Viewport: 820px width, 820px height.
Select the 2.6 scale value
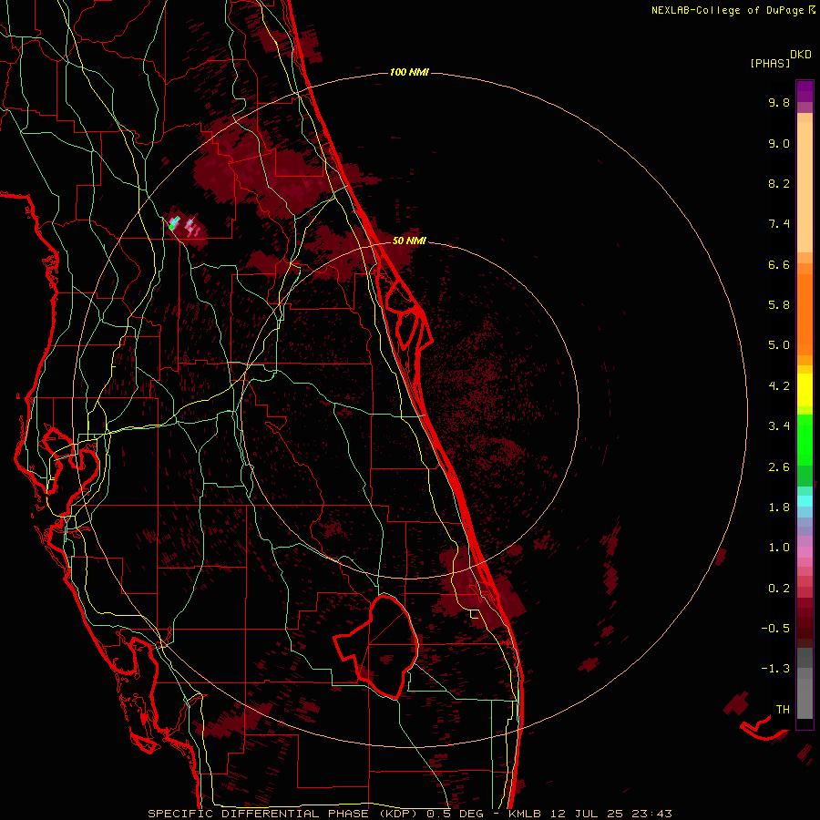coord(779,467)
